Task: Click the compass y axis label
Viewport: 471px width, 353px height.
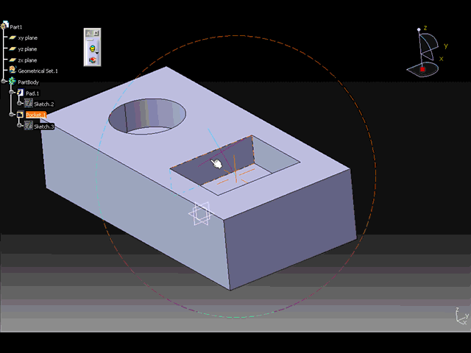Action: click(446, 46)
